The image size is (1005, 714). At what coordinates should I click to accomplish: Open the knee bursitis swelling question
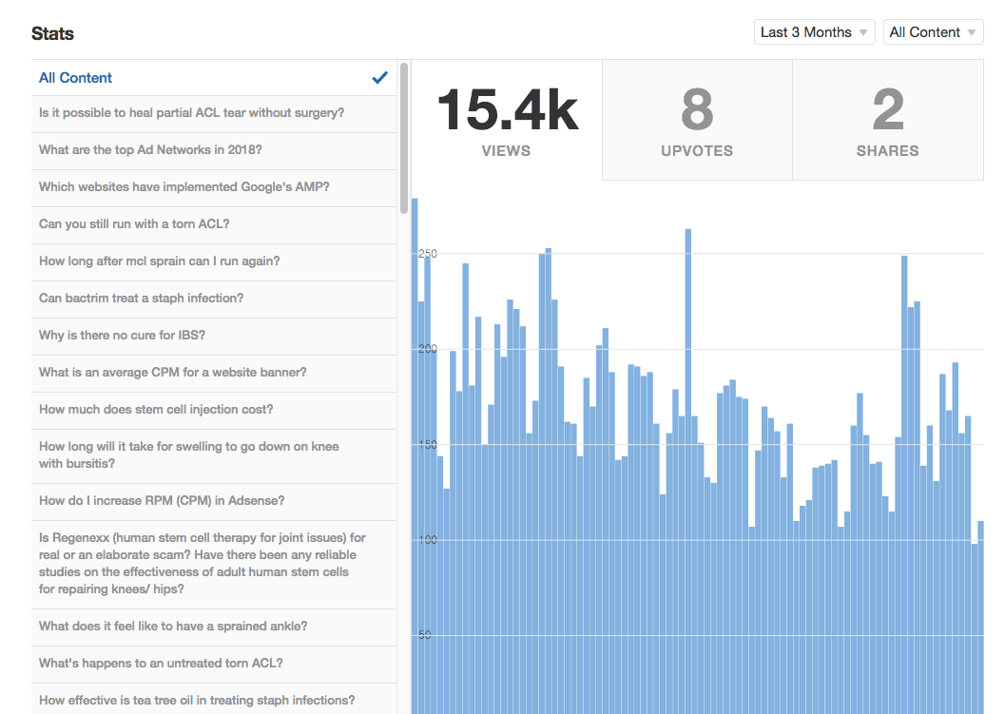(x=214, y=456)
